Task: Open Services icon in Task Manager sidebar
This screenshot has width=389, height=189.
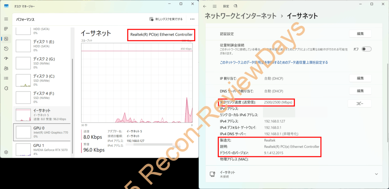Action: pyautogui.click(x=6, y=88)
